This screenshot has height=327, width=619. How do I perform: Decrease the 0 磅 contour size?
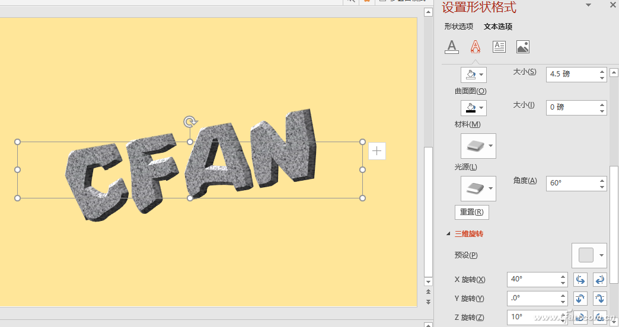pos(602,111)
